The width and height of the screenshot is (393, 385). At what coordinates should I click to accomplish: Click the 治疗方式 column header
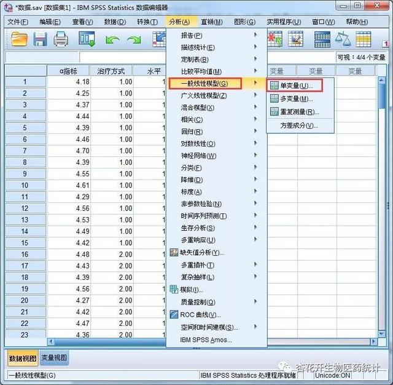coord(111,71)
